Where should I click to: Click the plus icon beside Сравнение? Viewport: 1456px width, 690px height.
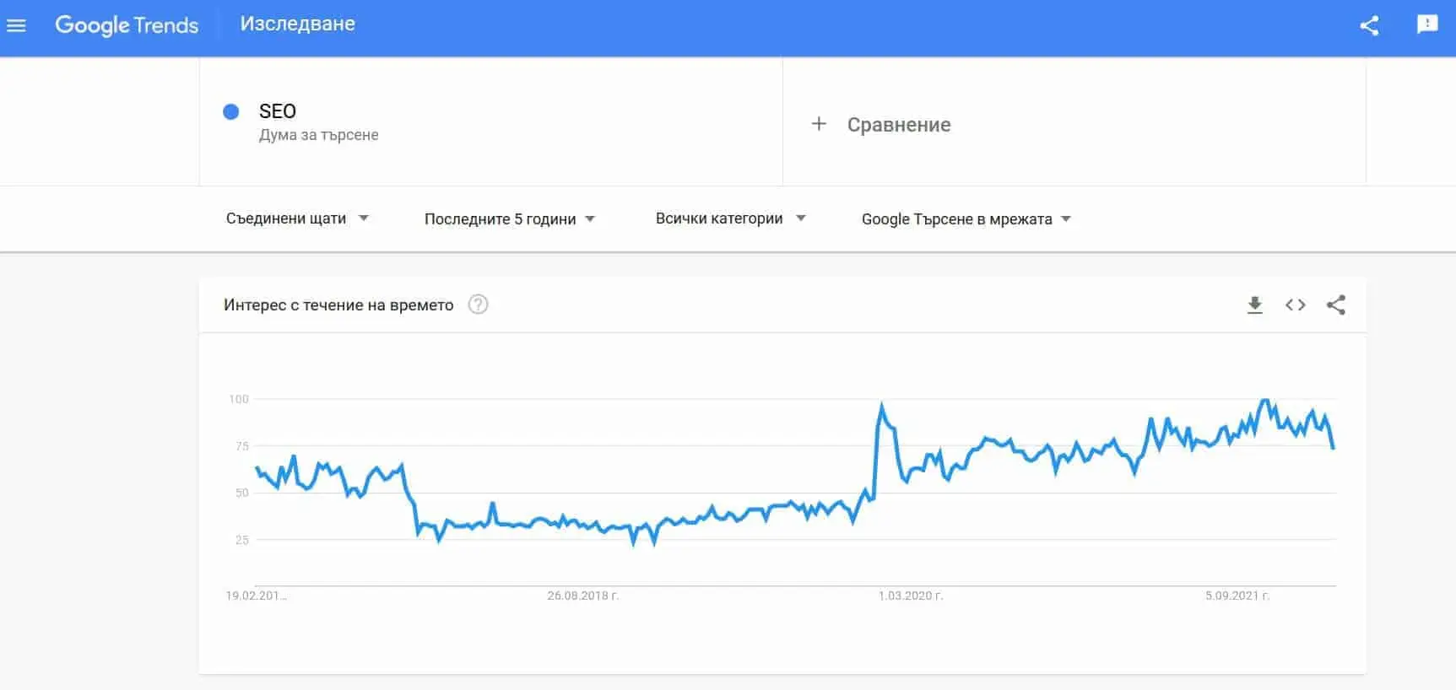click(x=819, y=124)
